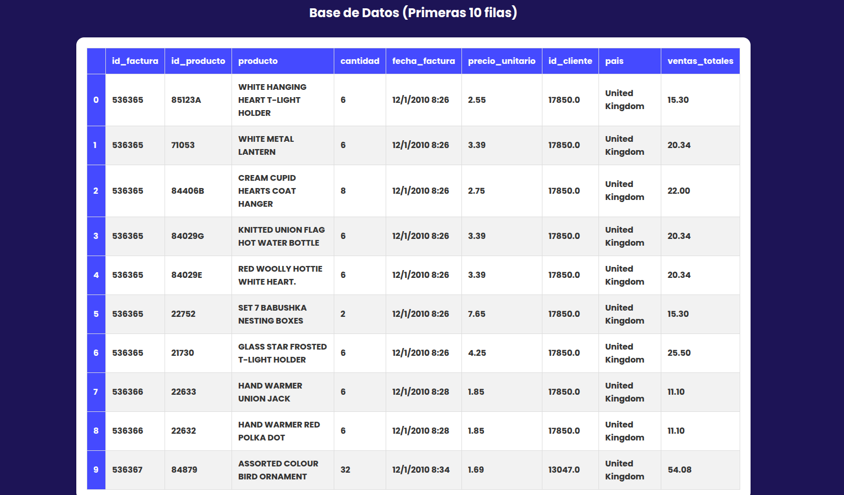Click unit price 4.25

[x=477, y=353]
